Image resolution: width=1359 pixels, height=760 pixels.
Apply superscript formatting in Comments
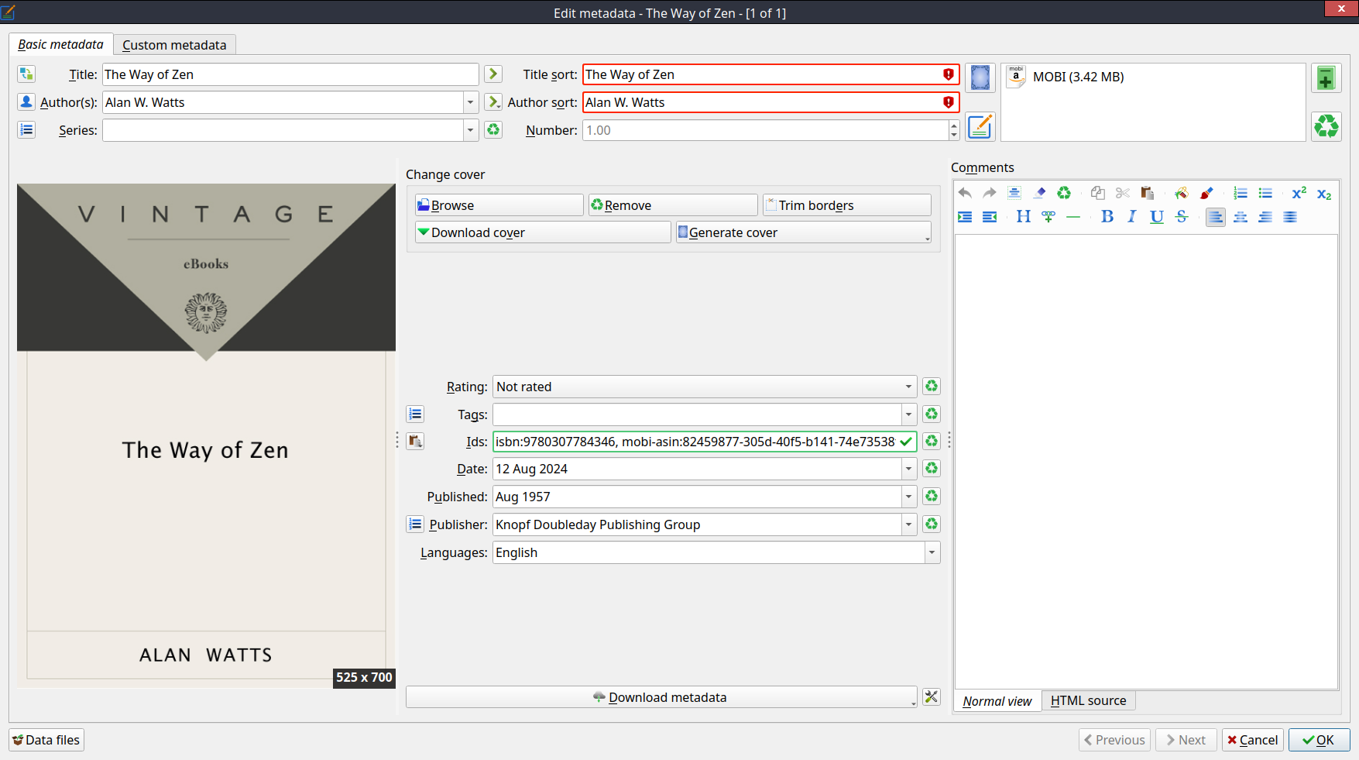tap(1299, 194)
